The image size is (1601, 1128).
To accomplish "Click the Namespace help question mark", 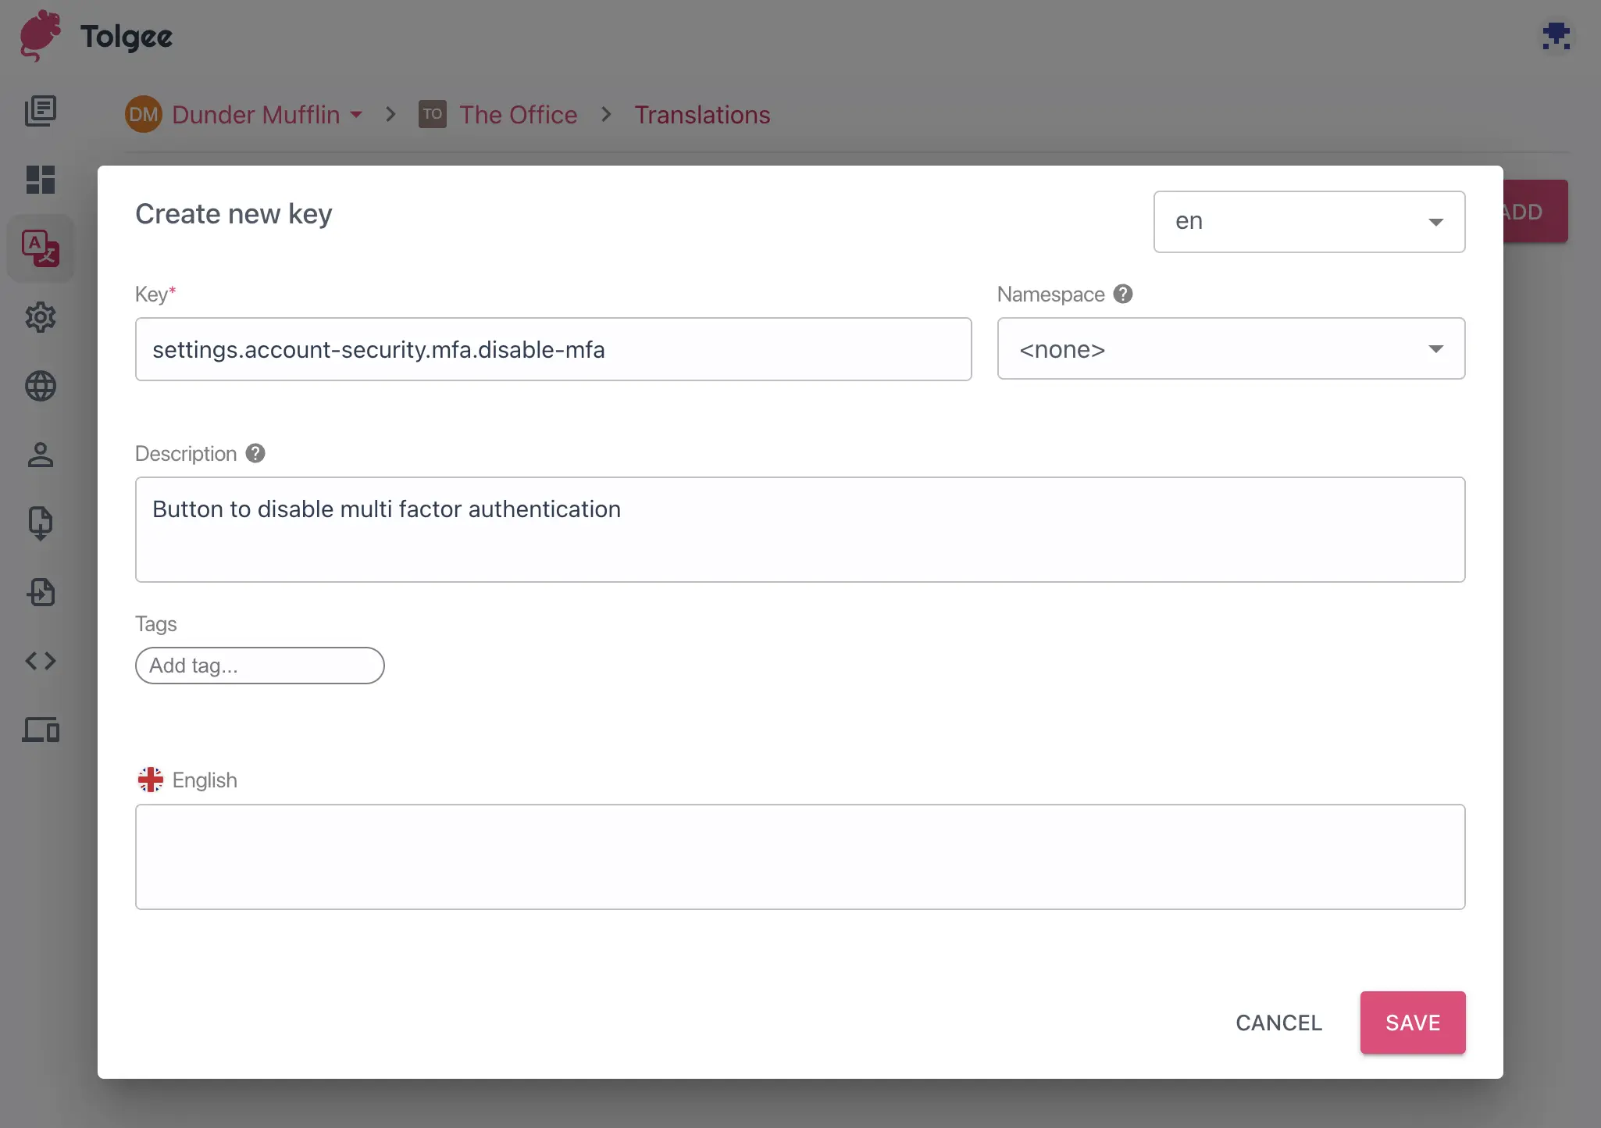I will (x=1123, y=293).
